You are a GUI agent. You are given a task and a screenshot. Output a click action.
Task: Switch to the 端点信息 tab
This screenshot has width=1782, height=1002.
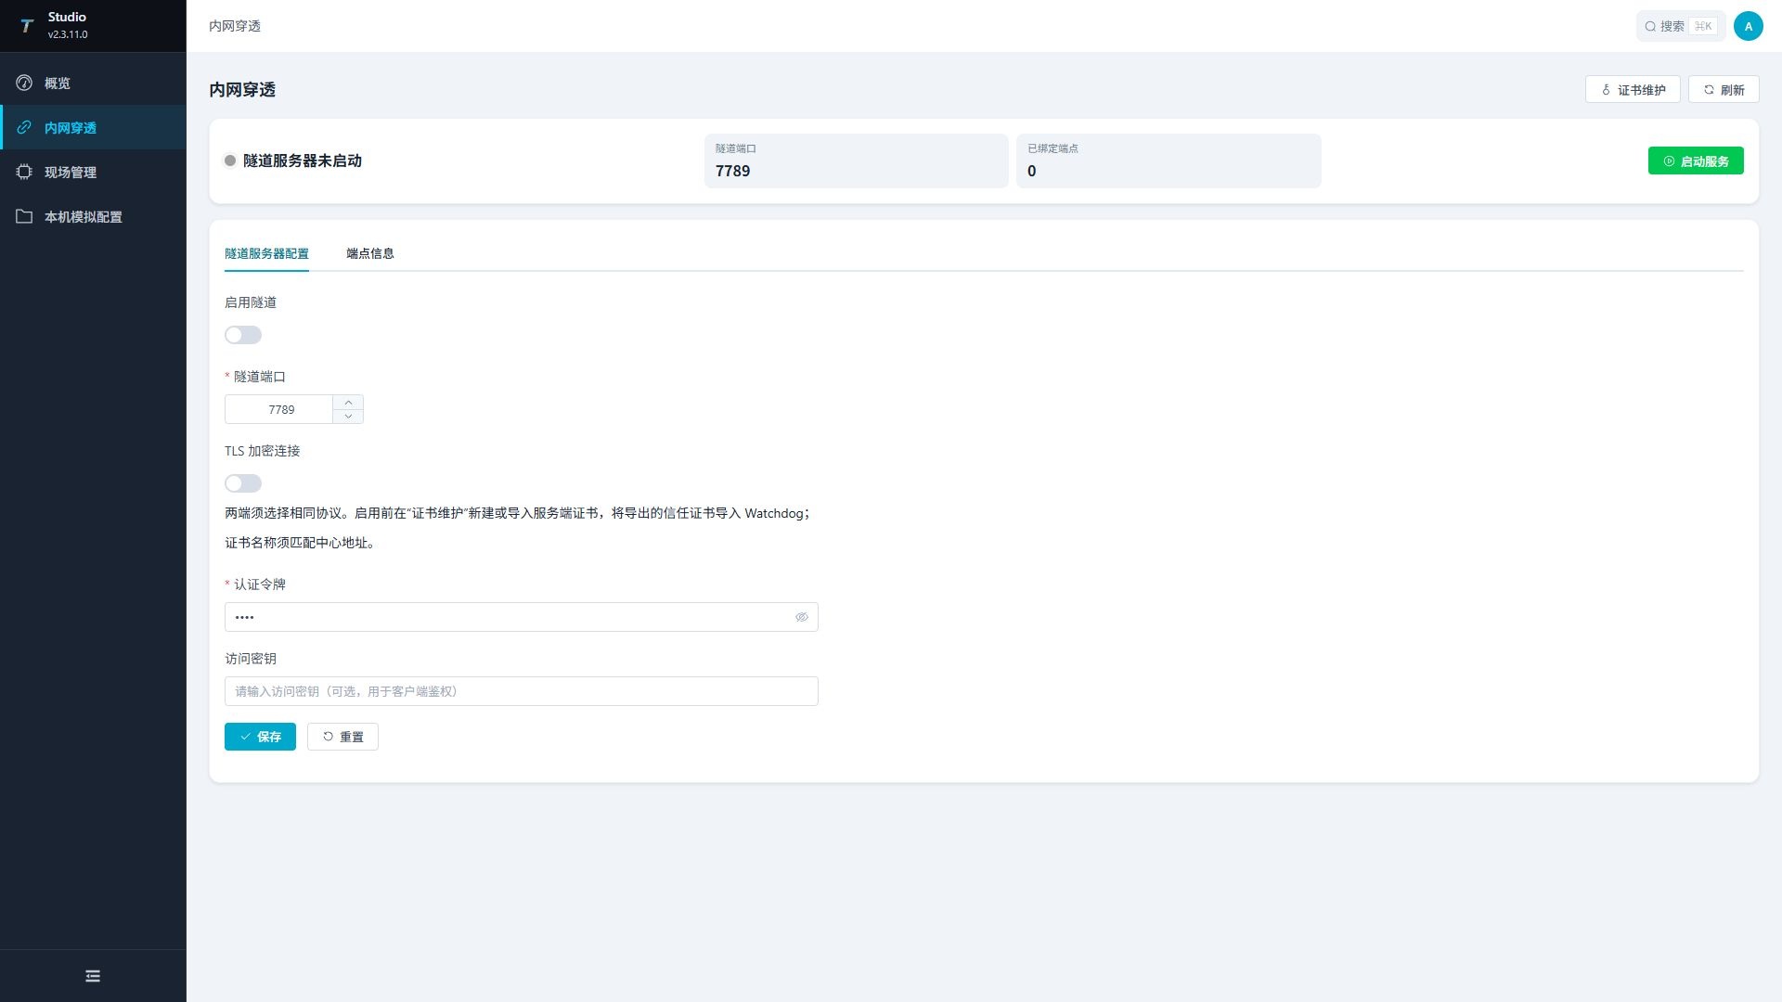370,253
